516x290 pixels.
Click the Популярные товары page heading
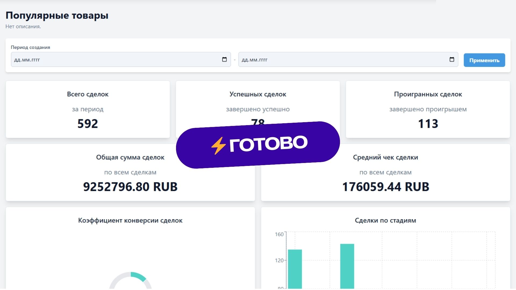point(57,15)
